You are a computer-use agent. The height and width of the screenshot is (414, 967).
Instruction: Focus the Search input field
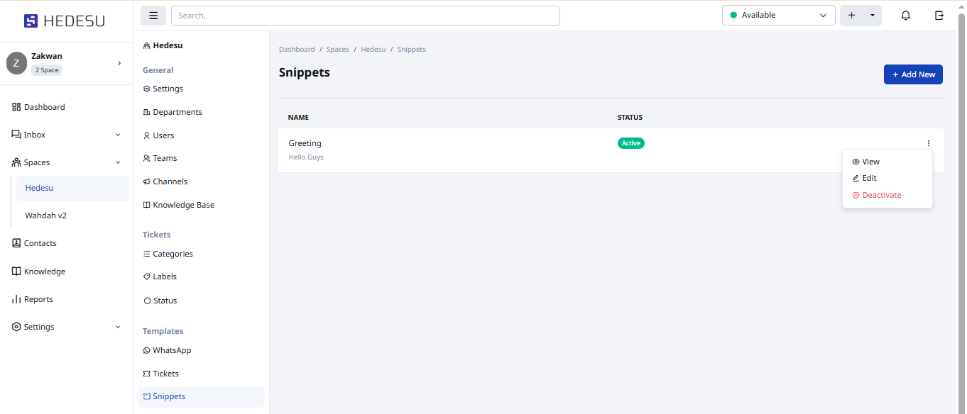point(365,16)
